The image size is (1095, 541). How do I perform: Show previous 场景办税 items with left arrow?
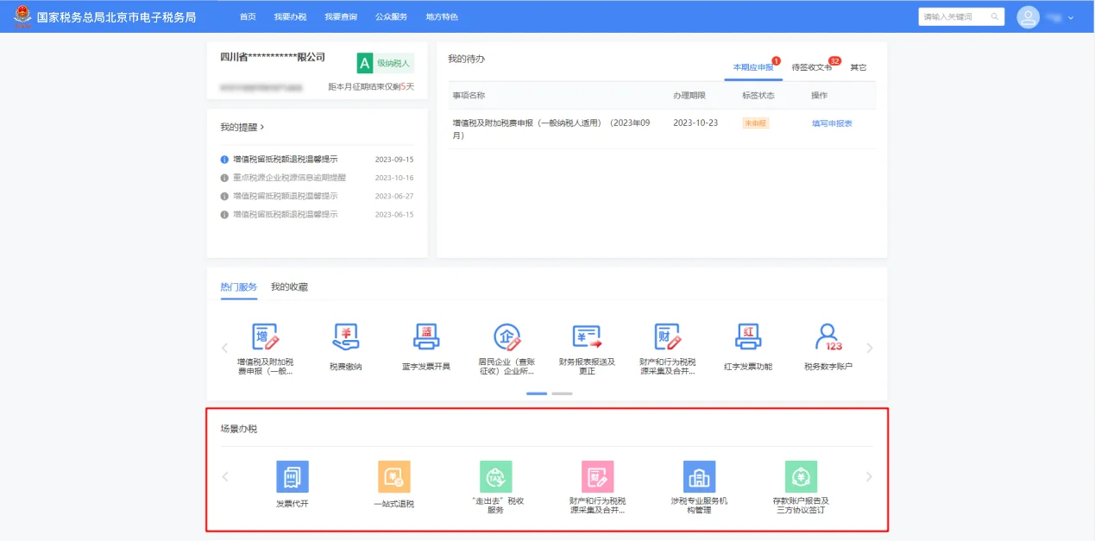(x=225, y=476)
